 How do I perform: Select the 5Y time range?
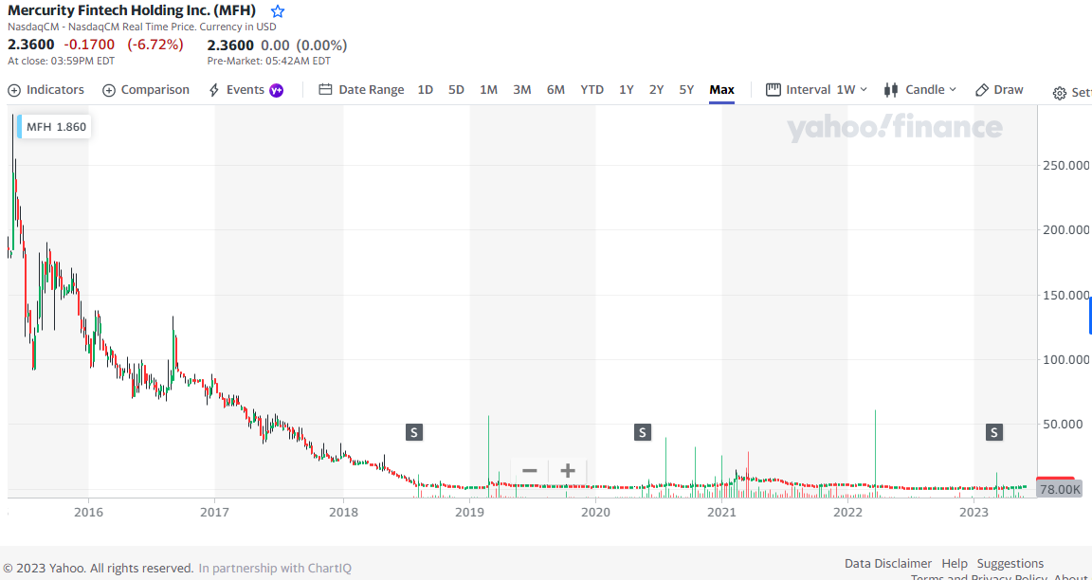[x=686, y=90]
